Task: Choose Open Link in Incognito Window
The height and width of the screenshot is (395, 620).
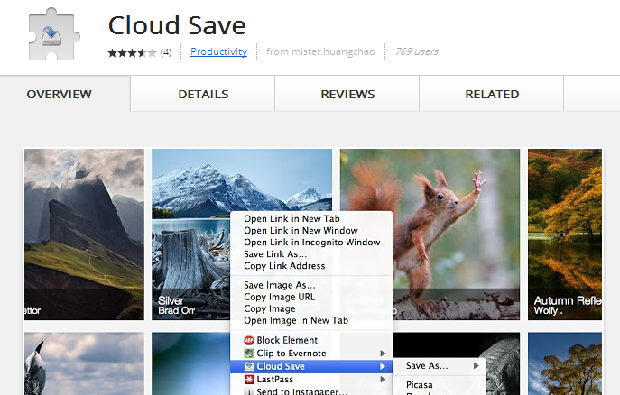Action: click(x=311, y=242)
